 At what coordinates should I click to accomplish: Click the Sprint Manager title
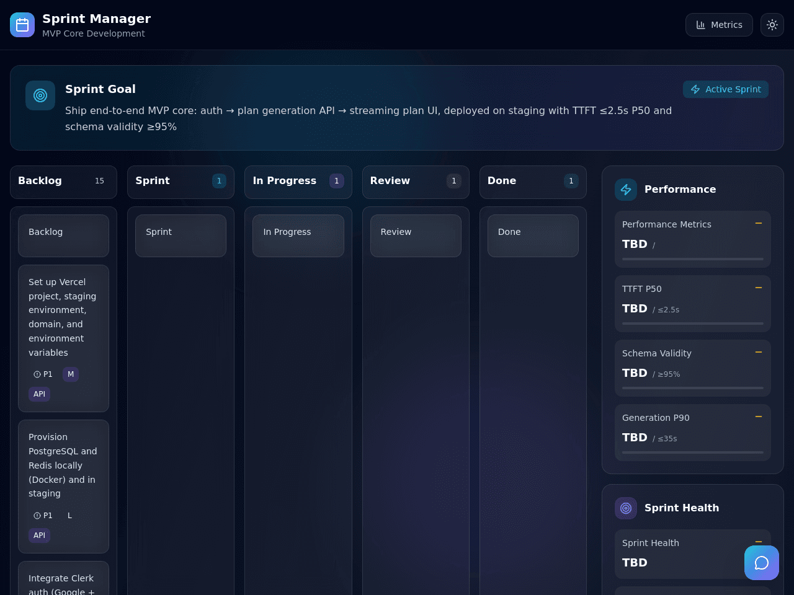[97, 19]
